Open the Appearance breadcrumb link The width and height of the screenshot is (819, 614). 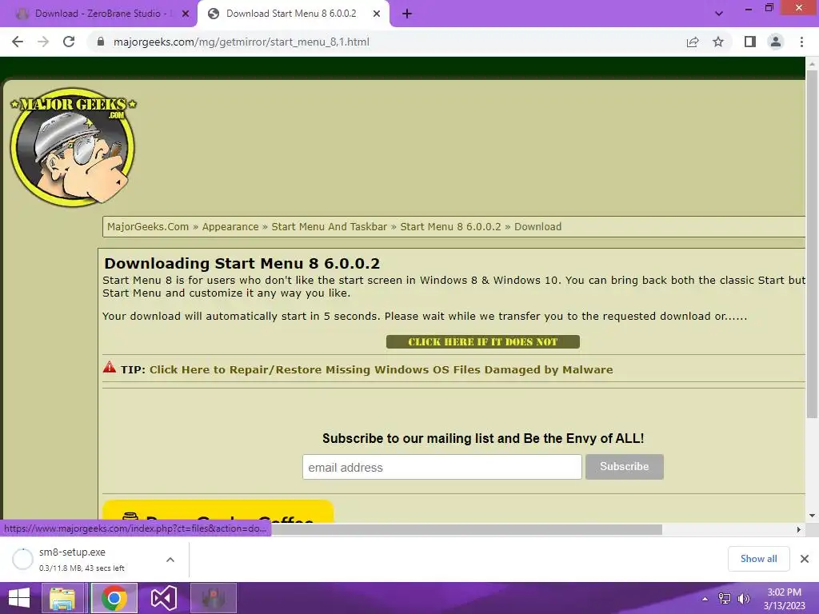coord(230,226)
